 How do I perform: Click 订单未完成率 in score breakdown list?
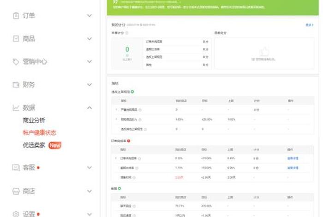tap(154, 42)
